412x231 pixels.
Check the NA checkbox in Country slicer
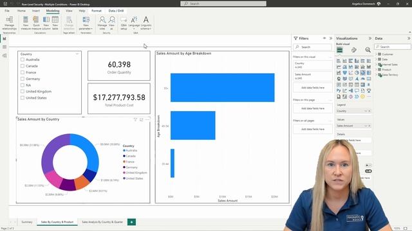tap(23, 85)
